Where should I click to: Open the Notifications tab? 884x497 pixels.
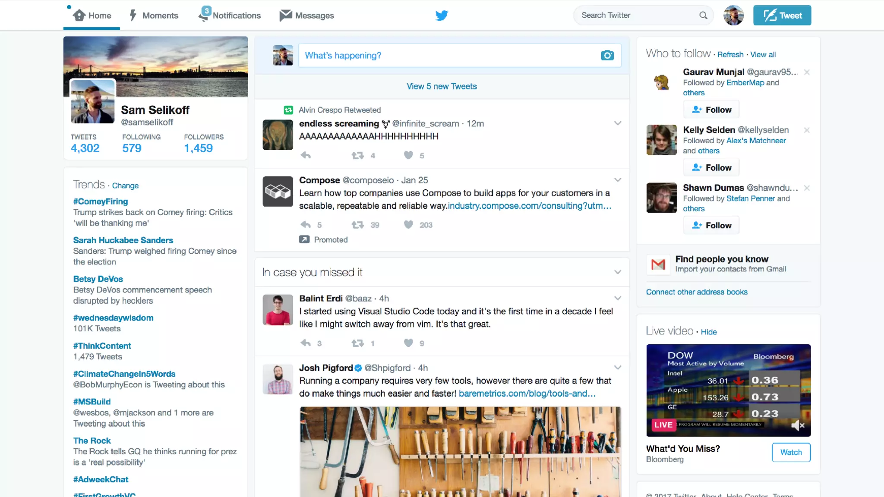click(230, 16)
